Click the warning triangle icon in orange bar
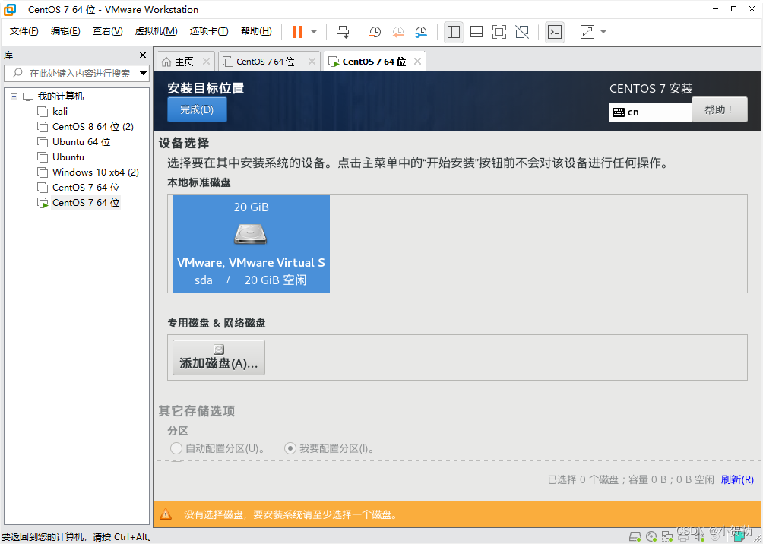Viewport: 763px width, 544px height. pos(166,514)
